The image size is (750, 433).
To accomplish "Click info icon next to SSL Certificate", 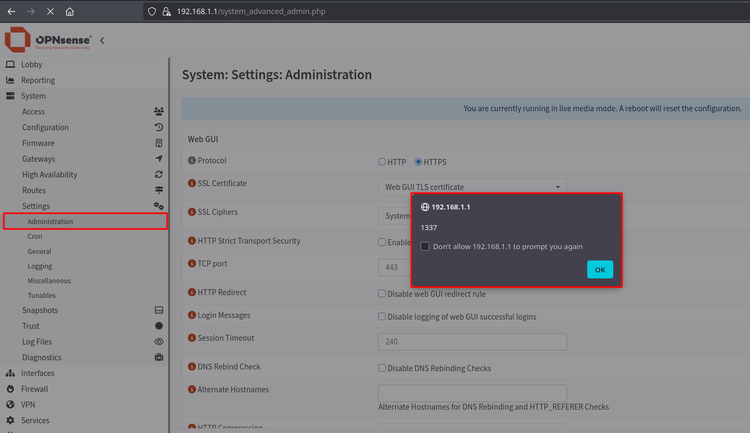I will click(x=192, y=183).
